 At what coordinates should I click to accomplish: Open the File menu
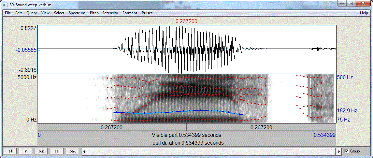[8, 13]
